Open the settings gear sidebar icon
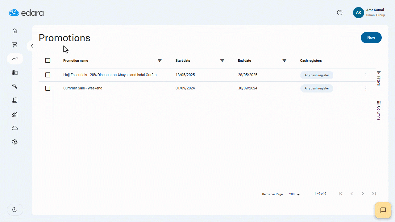395x222 pixels. click(15, 142)
